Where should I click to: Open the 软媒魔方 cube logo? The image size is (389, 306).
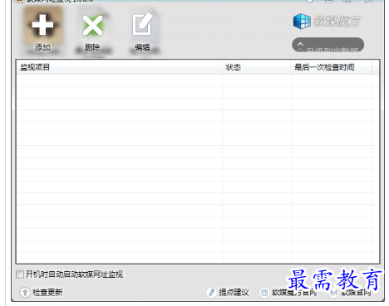(x=302, y=21)
